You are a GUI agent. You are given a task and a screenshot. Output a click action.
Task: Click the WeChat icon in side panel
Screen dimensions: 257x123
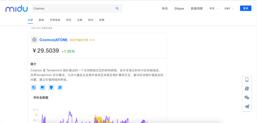pos(247,97)
